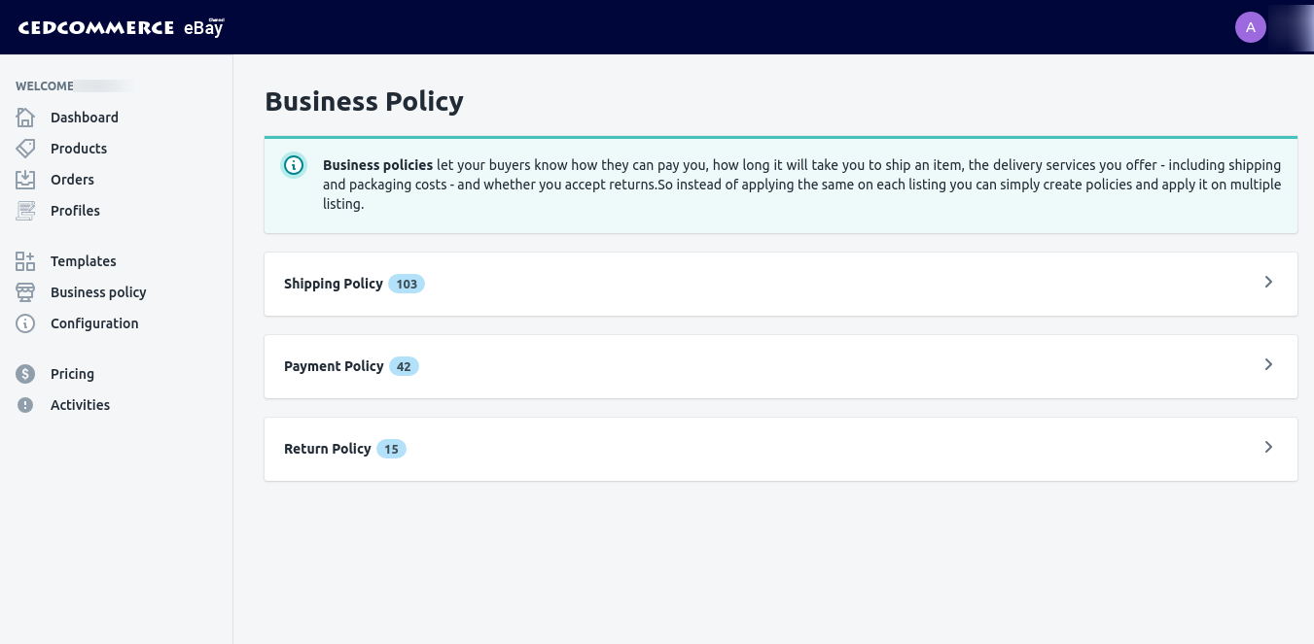Click the Profiles icon in sidebar
The image size is (1314, 644).
25,211
